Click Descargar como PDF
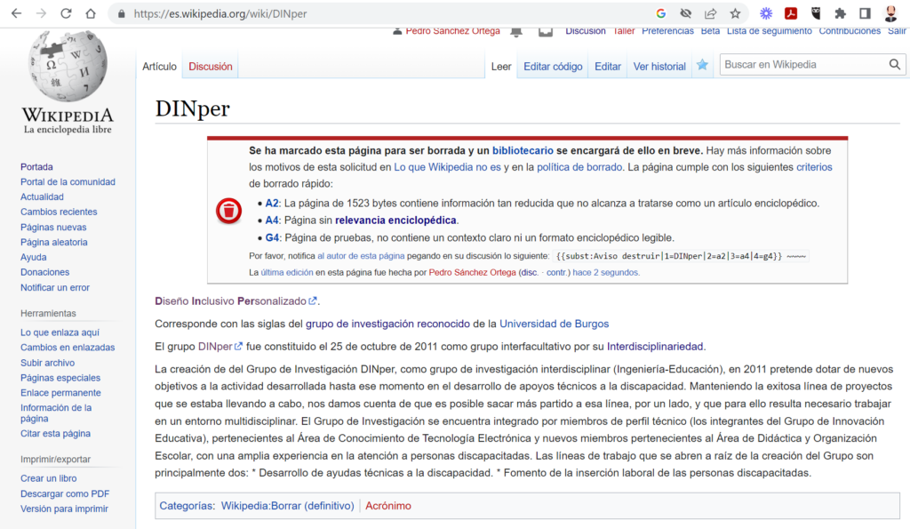Screen dimensions: 910x529 [x=64, y=493]
